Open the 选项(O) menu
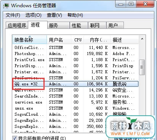Viewport: 157px width, 140px height. coord(34,15)
